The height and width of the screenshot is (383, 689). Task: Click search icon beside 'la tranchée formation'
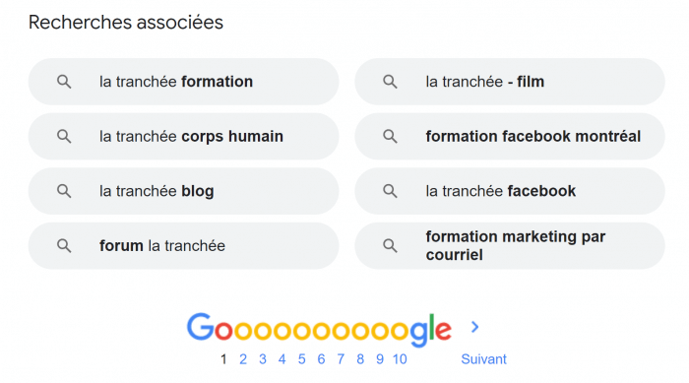click(x=64, y=82)
